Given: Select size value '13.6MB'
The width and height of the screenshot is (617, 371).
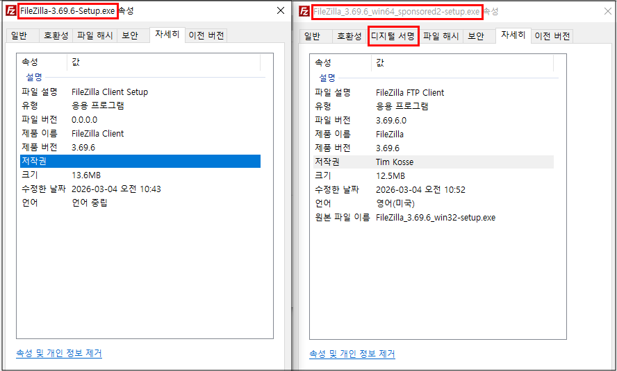Looking at the screenshot, I should 86,175.
